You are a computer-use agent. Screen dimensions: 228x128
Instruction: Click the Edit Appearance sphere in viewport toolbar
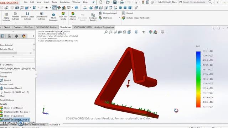pyautogui.click(x=151, y=32)
